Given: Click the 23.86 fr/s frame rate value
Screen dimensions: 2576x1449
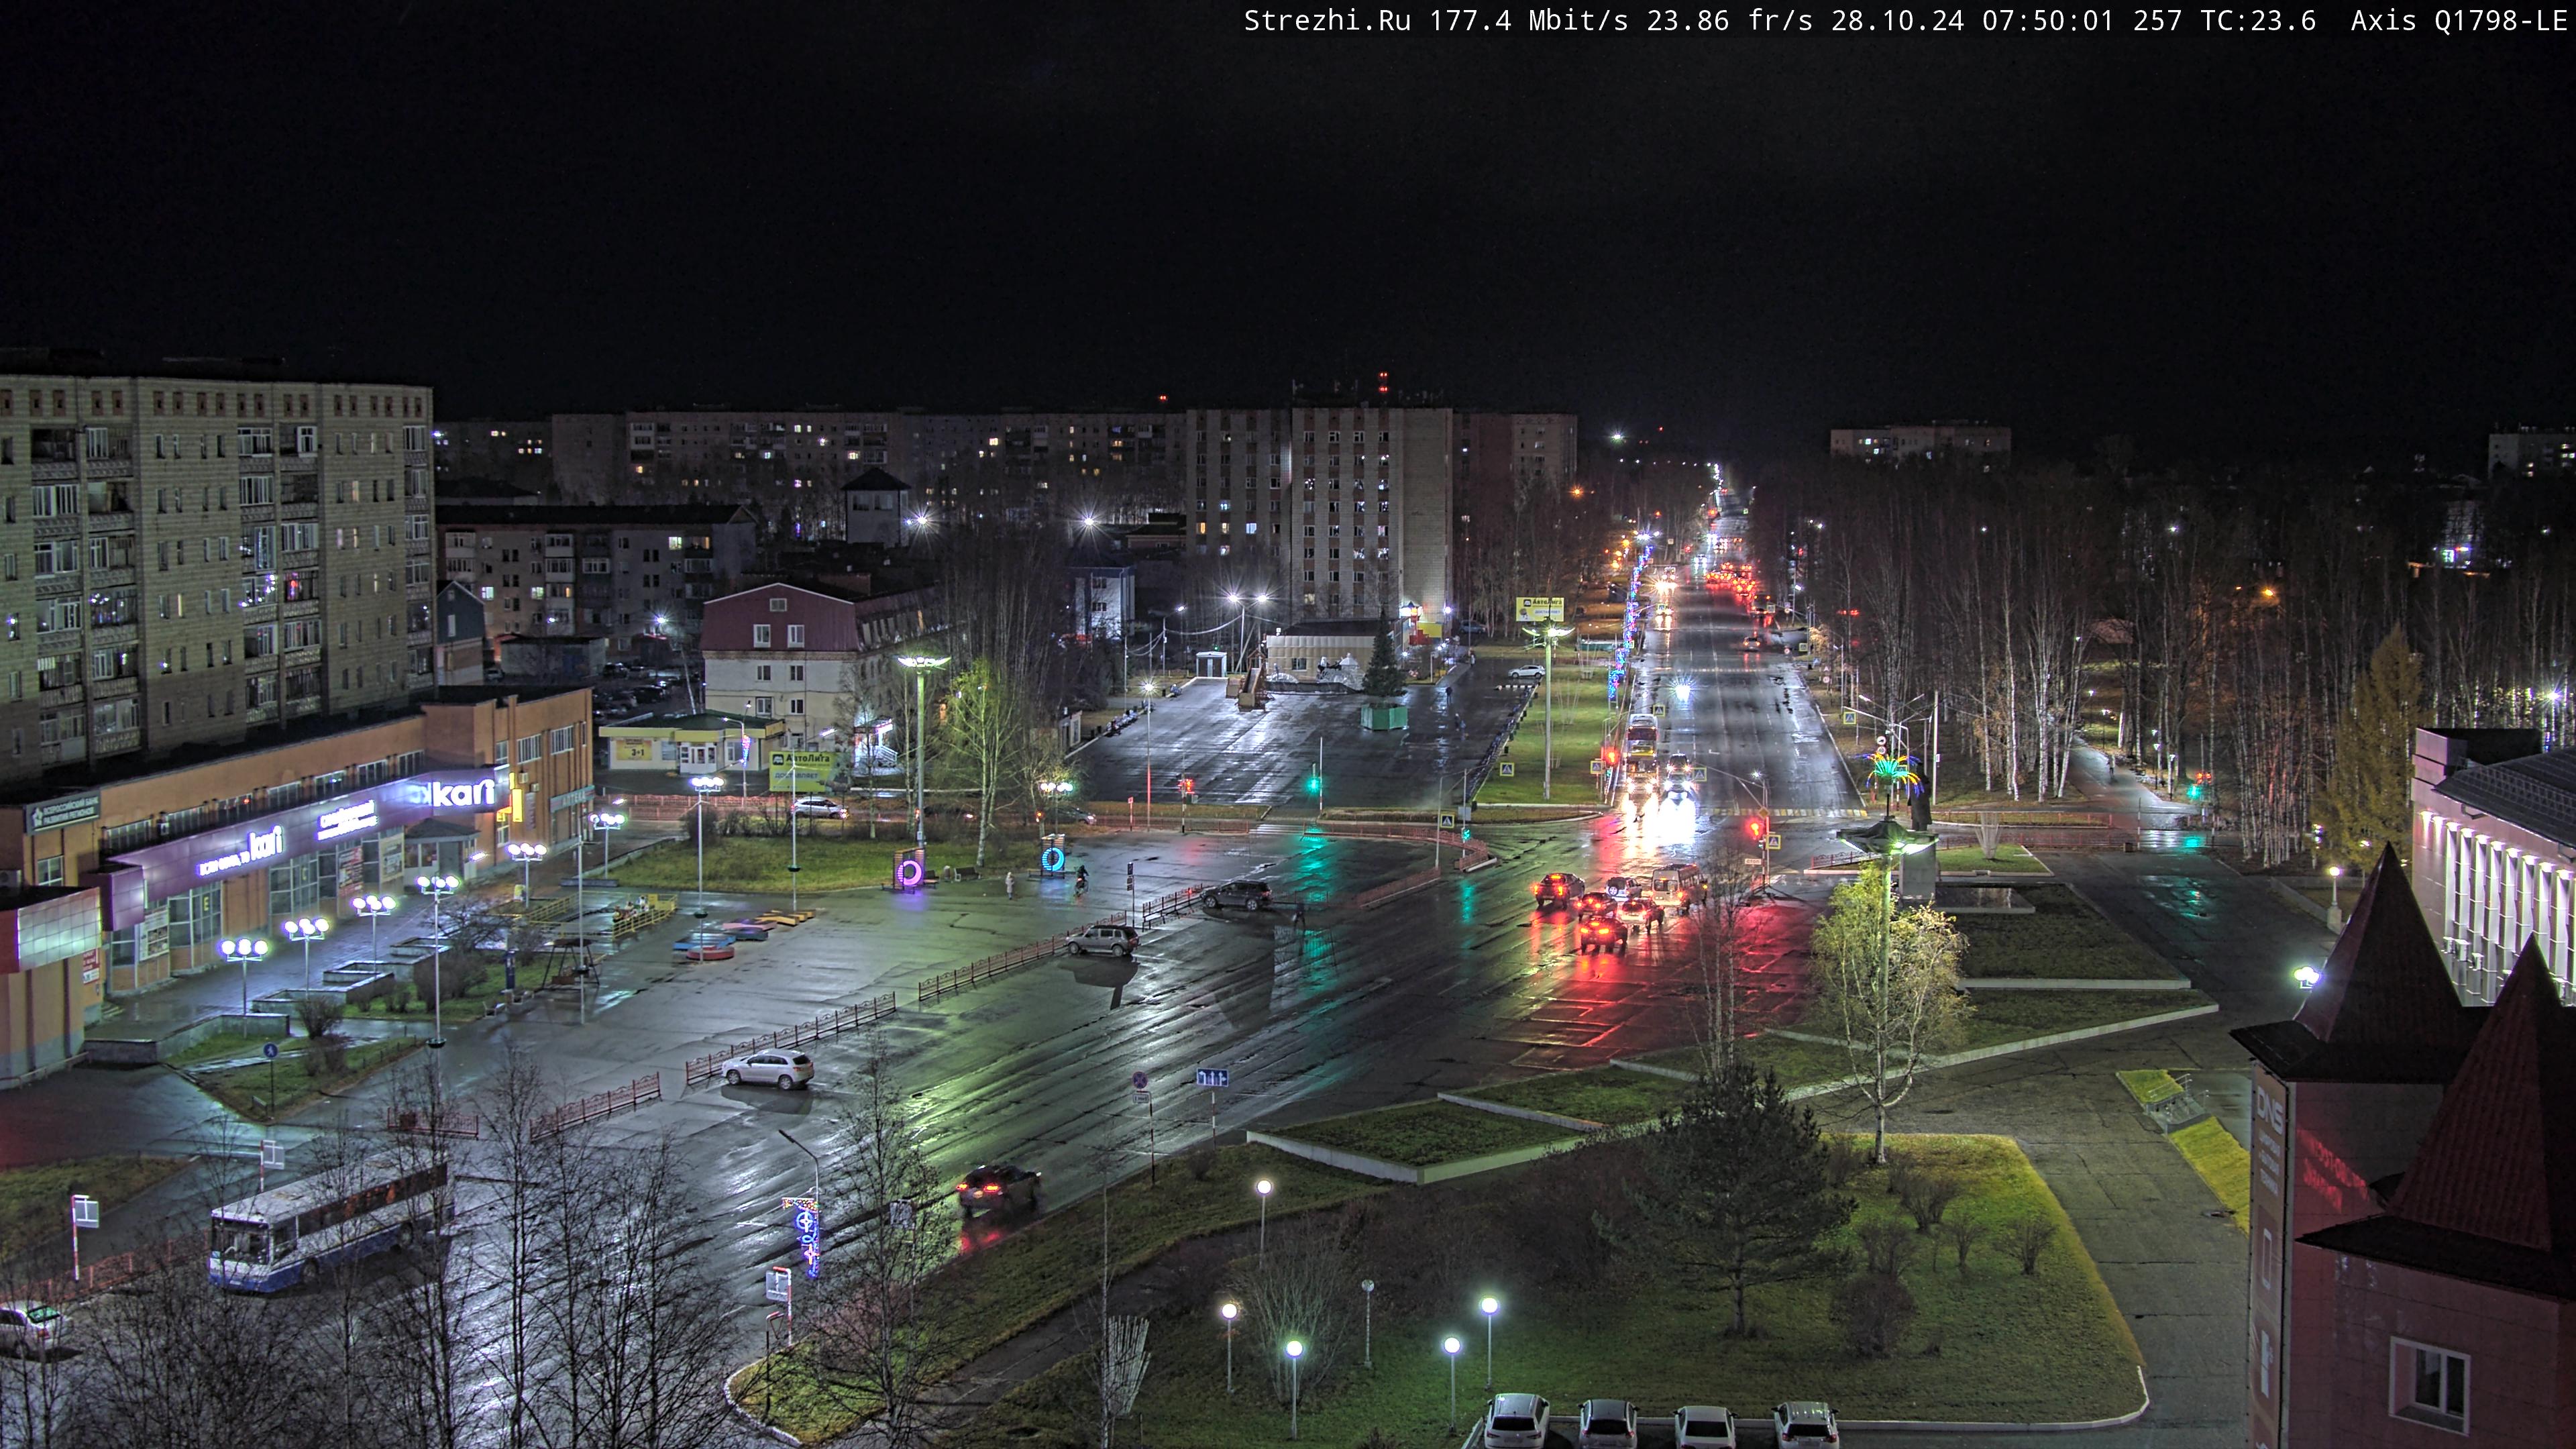Looking at the screenshot, I should point(1729,21).
